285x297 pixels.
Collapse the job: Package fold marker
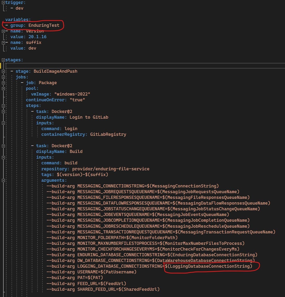pos(3,83)
